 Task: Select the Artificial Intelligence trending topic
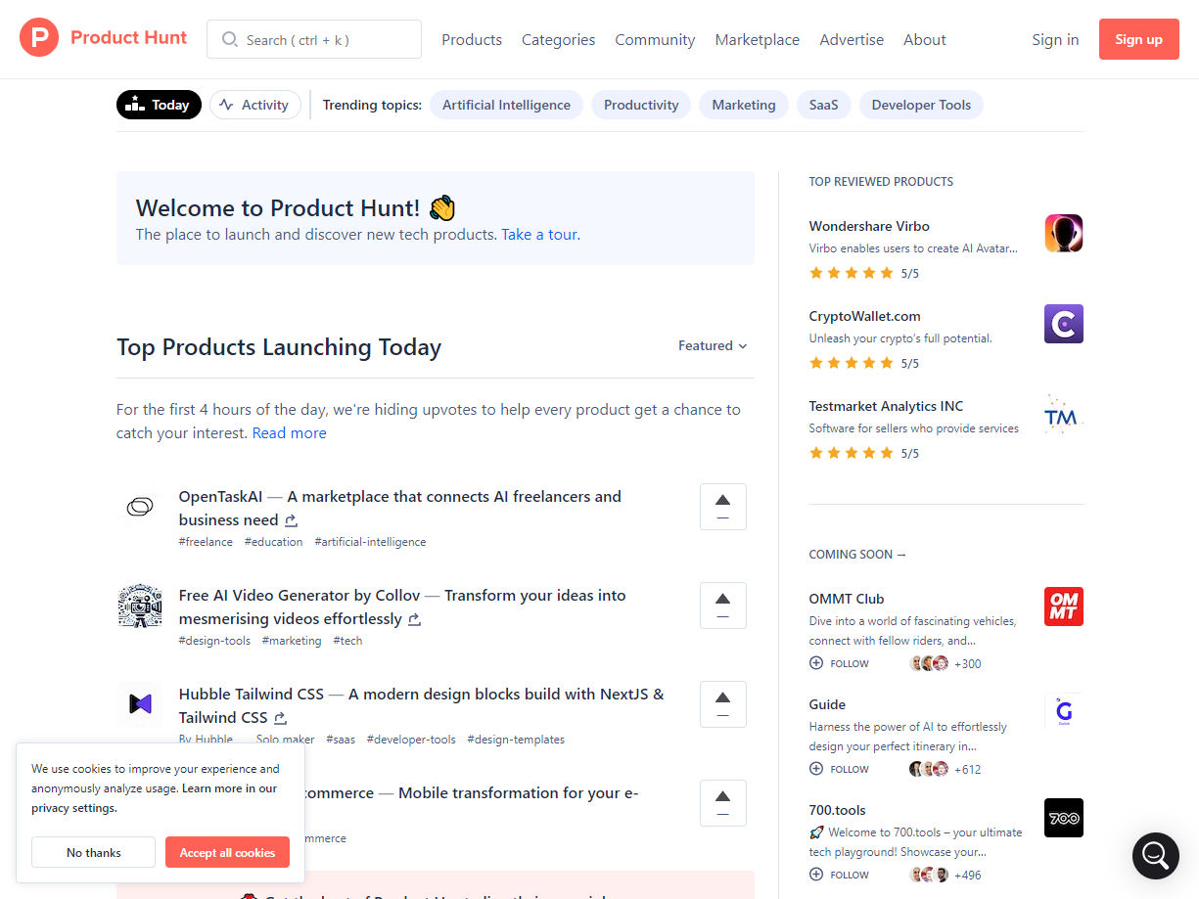pos(506,104)
